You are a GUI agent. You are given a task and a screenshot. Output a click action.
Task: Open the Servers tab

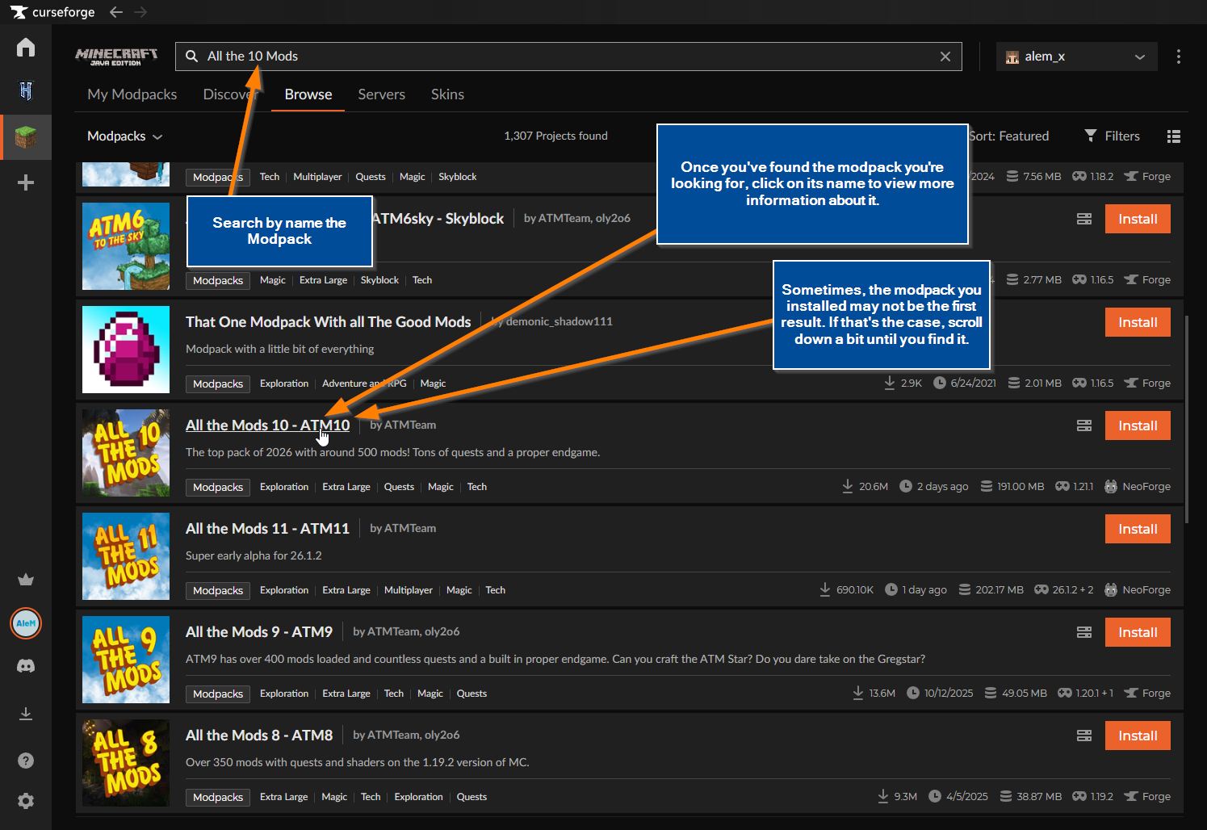381,94
